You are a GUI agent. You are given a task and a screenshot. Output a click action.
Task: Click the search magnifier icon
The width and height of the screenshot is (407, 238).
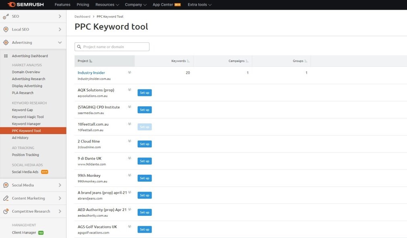click(79, 47)
